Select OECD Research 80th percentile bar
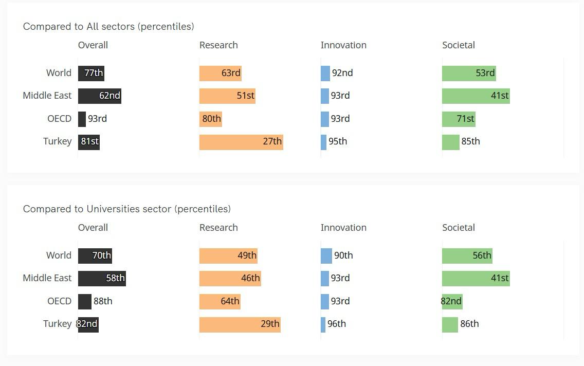584x366 pixels. pyautogui.click(x=211, y=119)
